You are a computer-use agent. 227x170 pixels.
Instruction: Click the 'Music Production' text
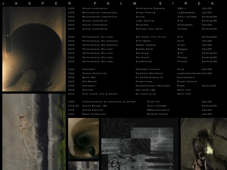pos(94,114)
